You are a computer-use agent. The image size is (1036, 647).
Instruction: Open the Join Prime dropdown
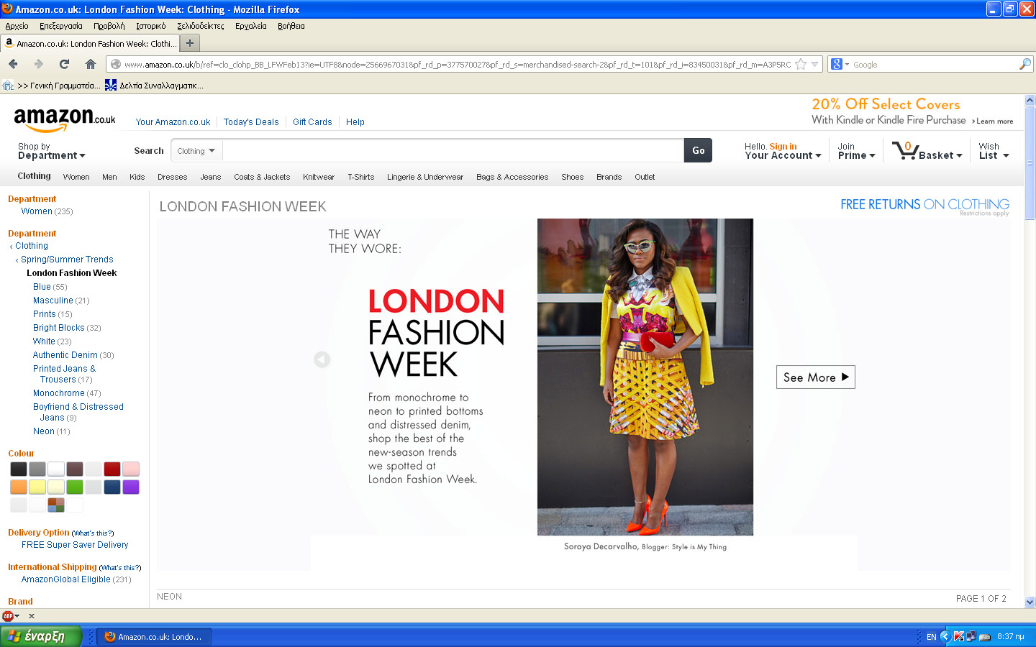856,151
